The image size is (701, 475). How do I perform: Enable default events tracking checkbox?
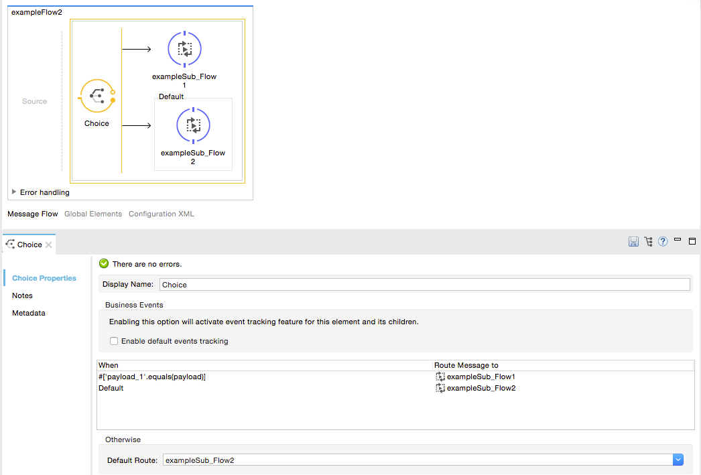pos(114,341)
